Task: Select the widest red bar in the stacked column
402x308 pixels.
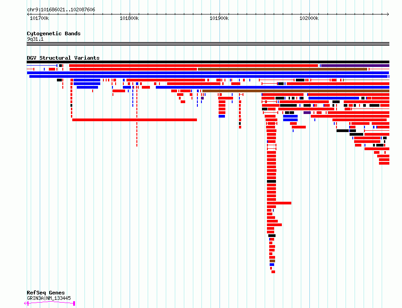Action: pyautogui.click(x=279, y=203)
